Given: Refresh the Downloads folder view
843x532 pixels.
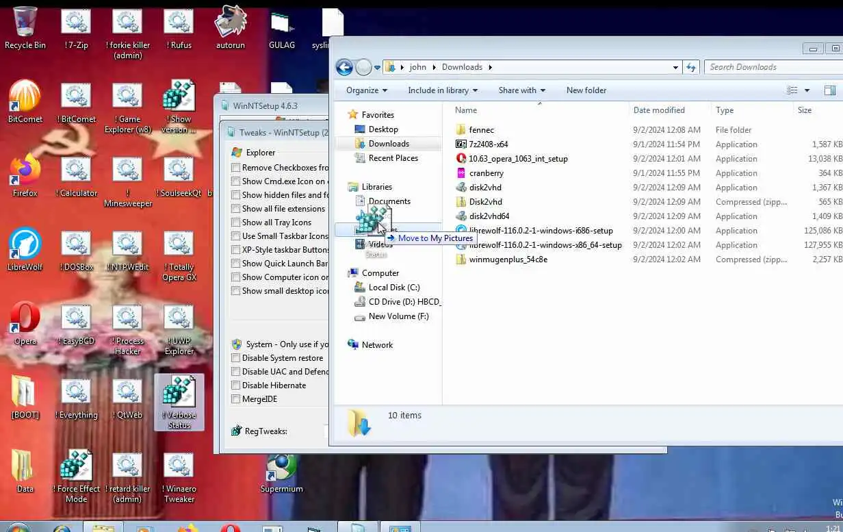Looking at the screenshot, I should click(x=691, y=67).
